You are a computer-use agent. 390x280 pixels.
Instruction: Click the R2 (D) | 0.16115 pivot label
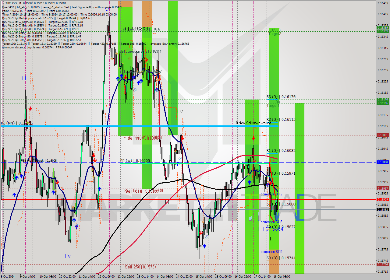281,120
